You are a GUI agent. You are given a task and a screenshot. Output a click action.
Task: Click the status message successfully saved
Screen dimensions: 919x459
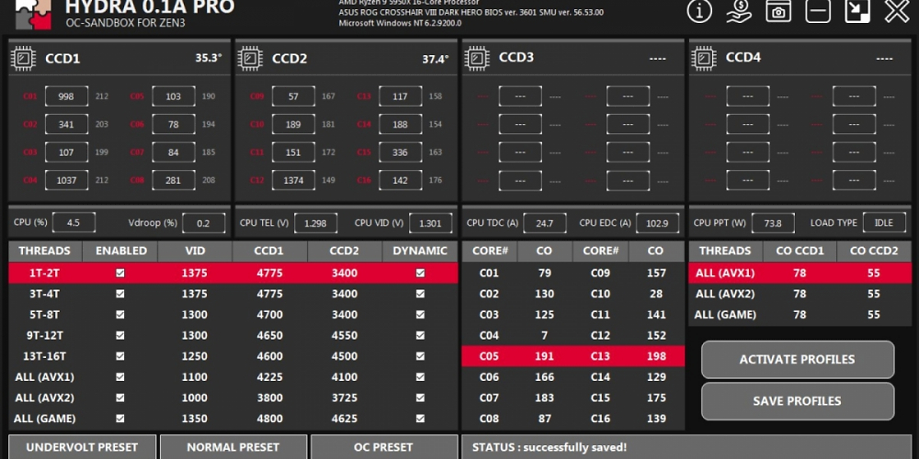pos(550,447)
